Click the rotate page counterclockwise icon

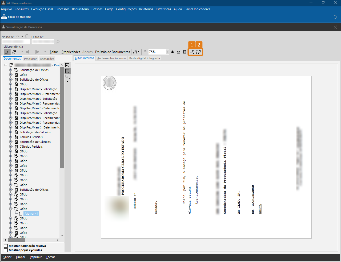(x=199, y=52)
